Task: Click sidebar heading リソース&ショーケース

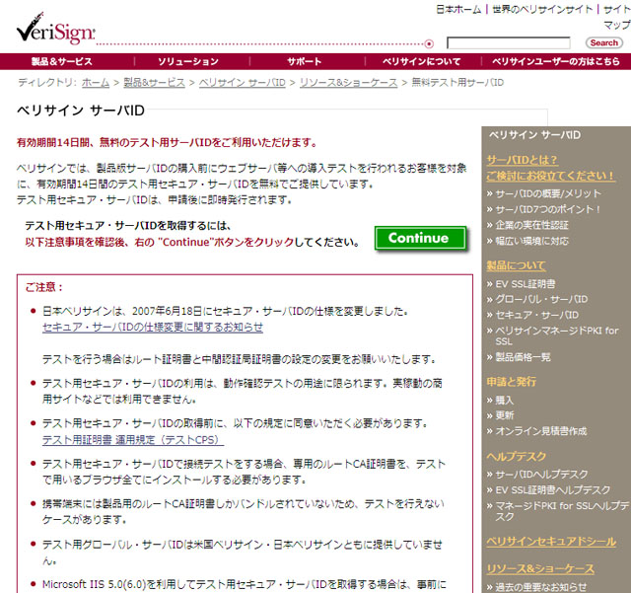Action: [x=540, y=569]
